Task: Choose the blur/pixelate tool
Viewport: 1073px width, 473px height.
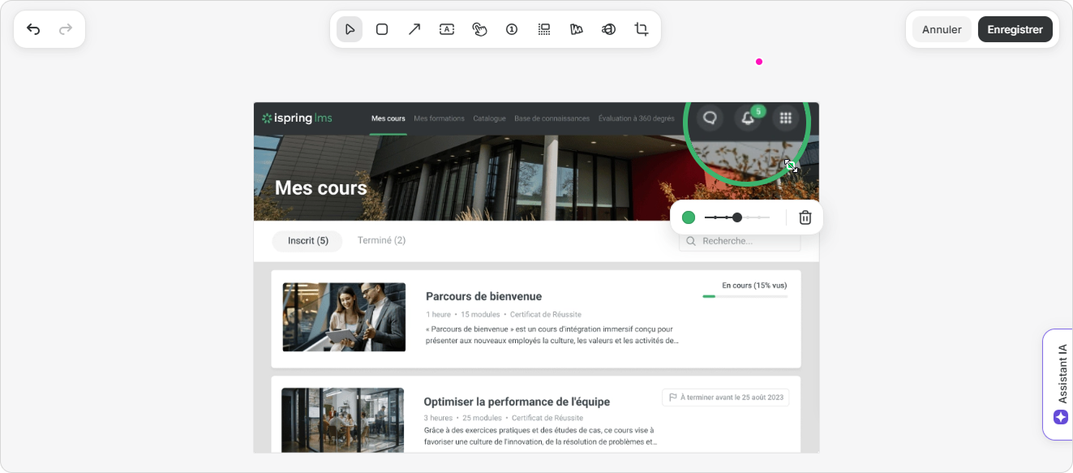Action: 544,29
